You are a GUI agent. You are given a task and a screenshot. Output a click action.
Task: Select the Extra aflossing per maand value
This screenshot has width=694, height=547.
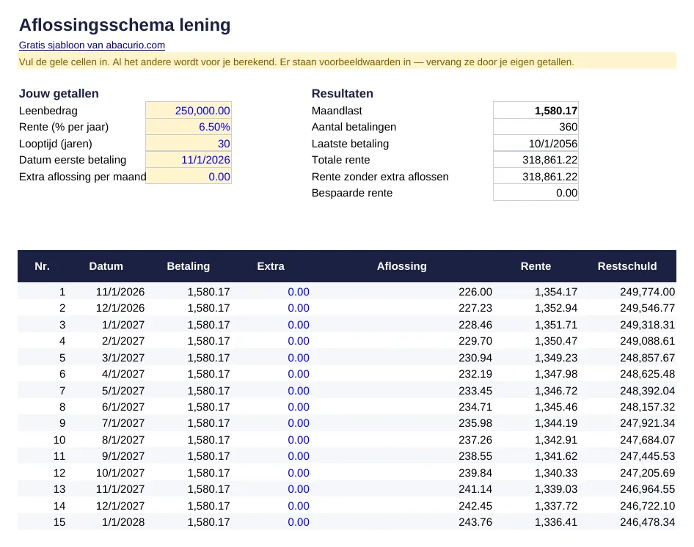tap(189, 177)
